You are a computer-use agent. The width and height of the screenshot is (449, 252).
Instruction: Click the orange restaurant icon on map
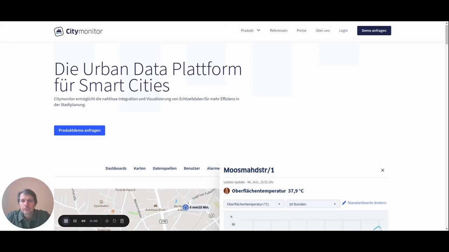tap(113, 211)
